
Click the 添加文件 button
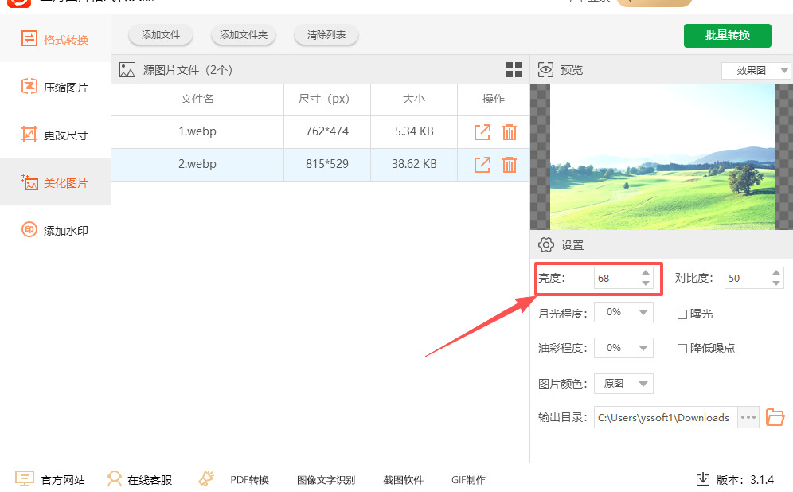click(161, 35)
